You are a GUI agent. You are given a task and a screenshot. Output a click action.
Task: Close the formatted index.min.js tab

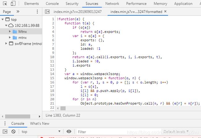click(165, 11)
